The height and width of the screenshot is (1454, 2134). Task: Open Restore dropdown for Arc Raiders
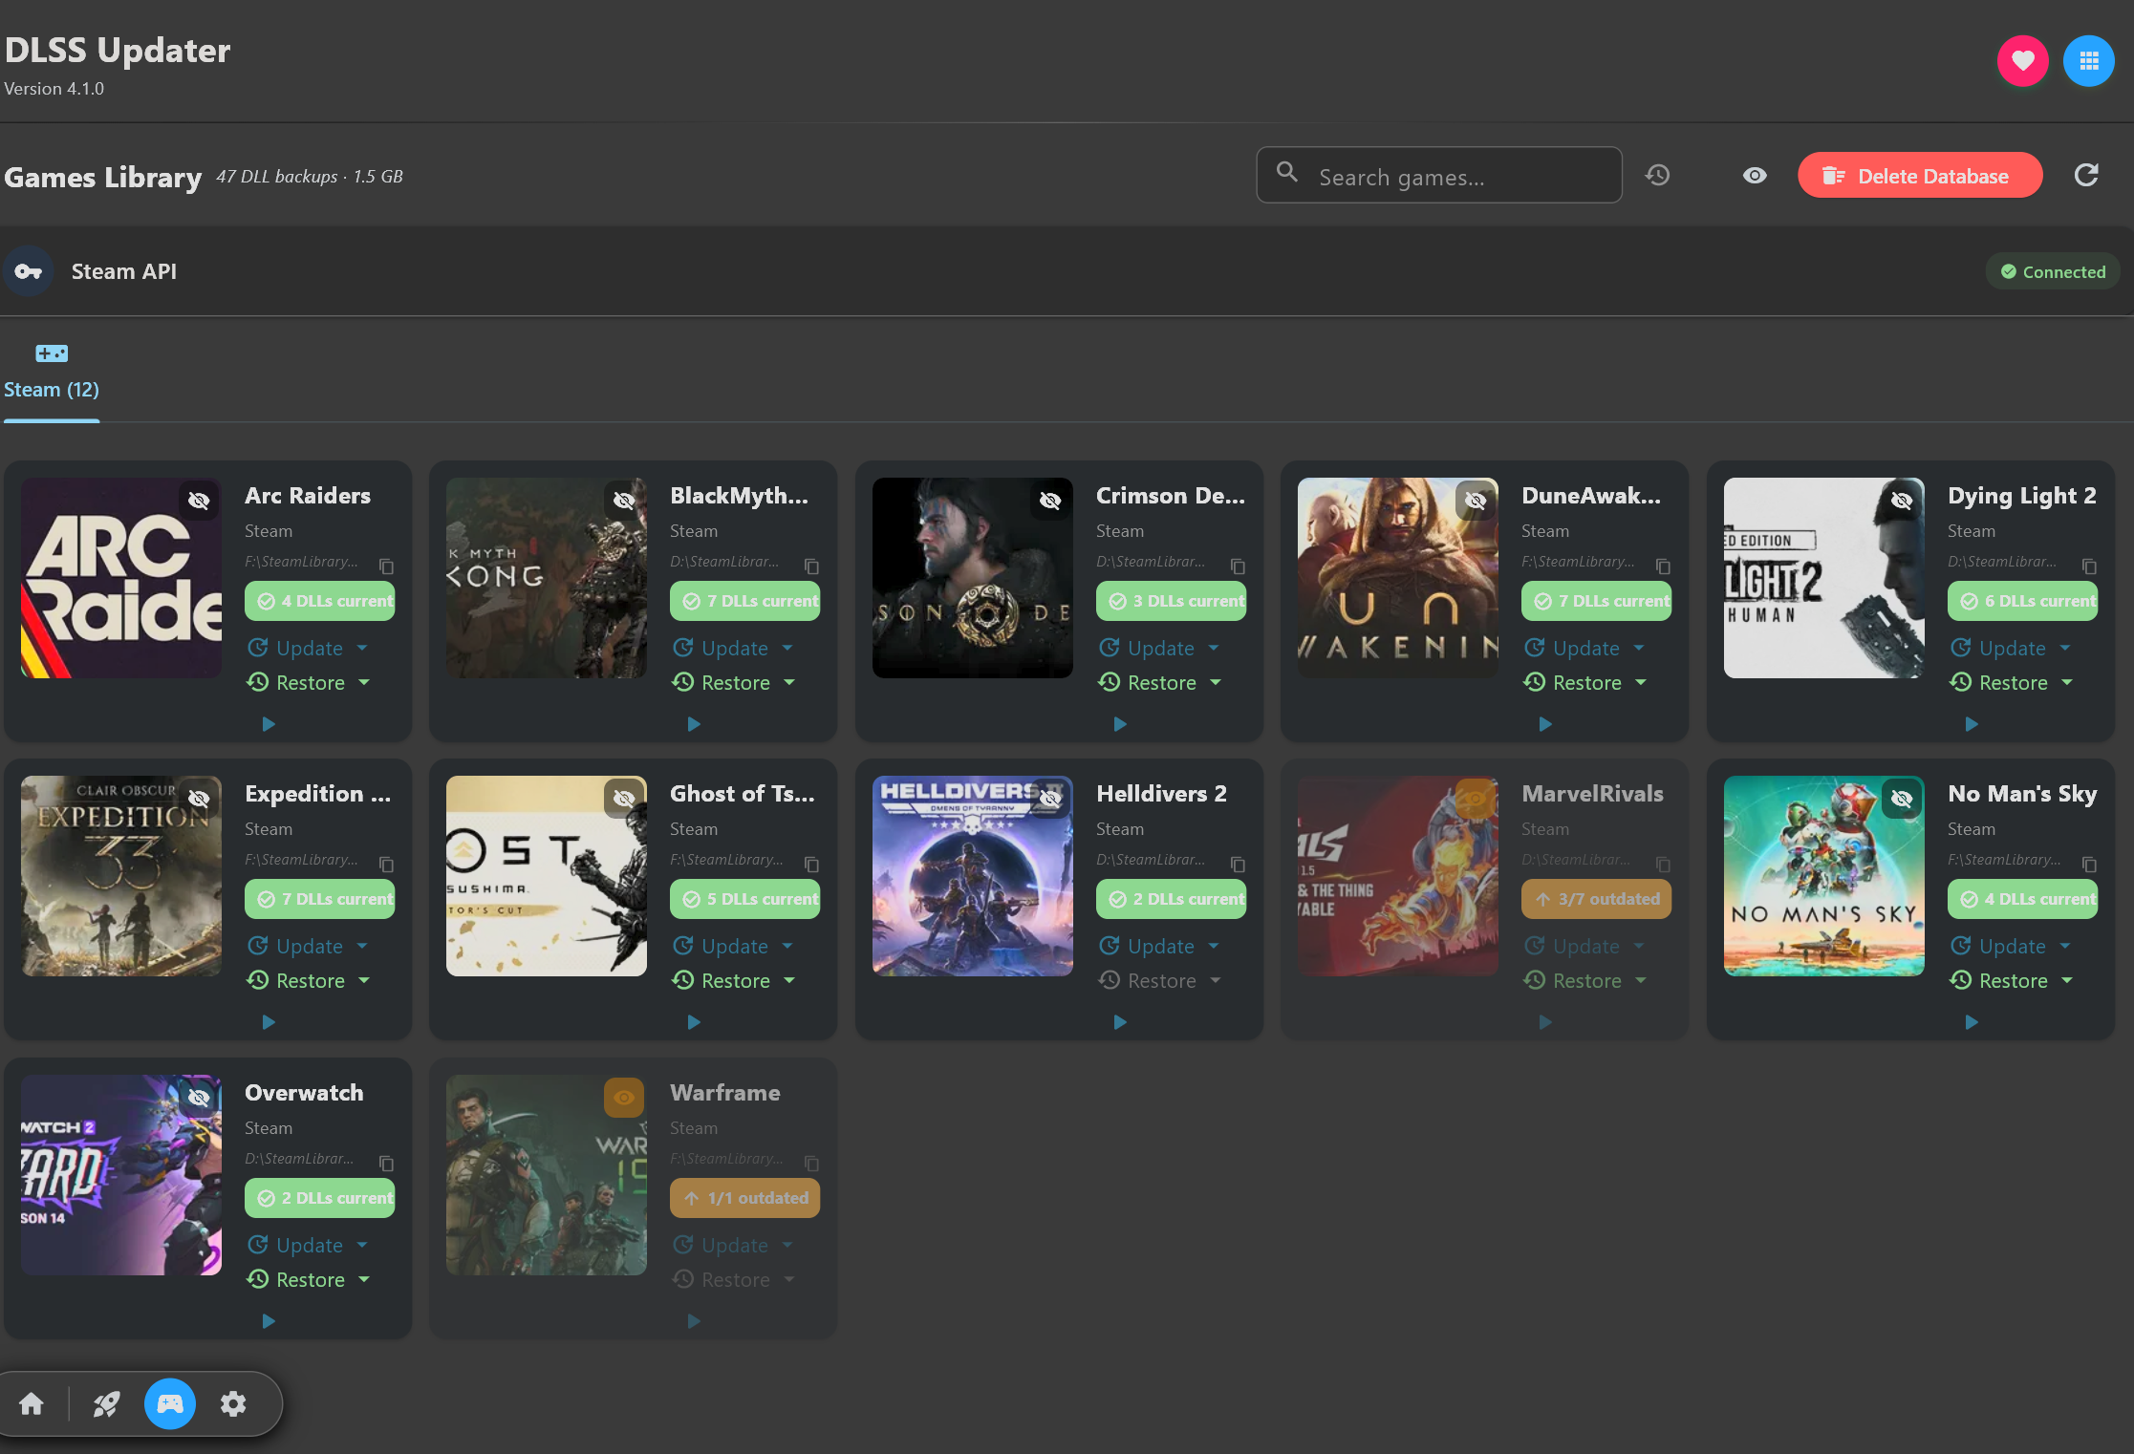tap(309, 682)
